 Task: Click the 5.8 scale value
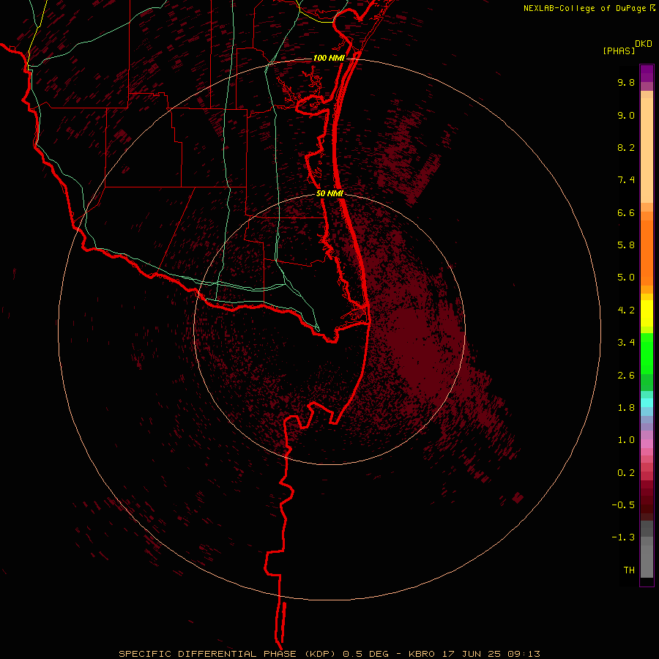click(626, 245)
